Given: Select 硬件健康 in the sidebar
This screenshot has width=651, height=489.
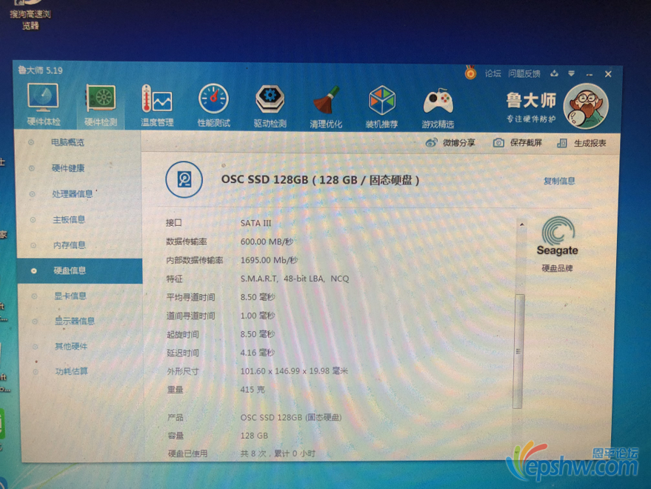Looking at the screenshot, I should 68,168.
